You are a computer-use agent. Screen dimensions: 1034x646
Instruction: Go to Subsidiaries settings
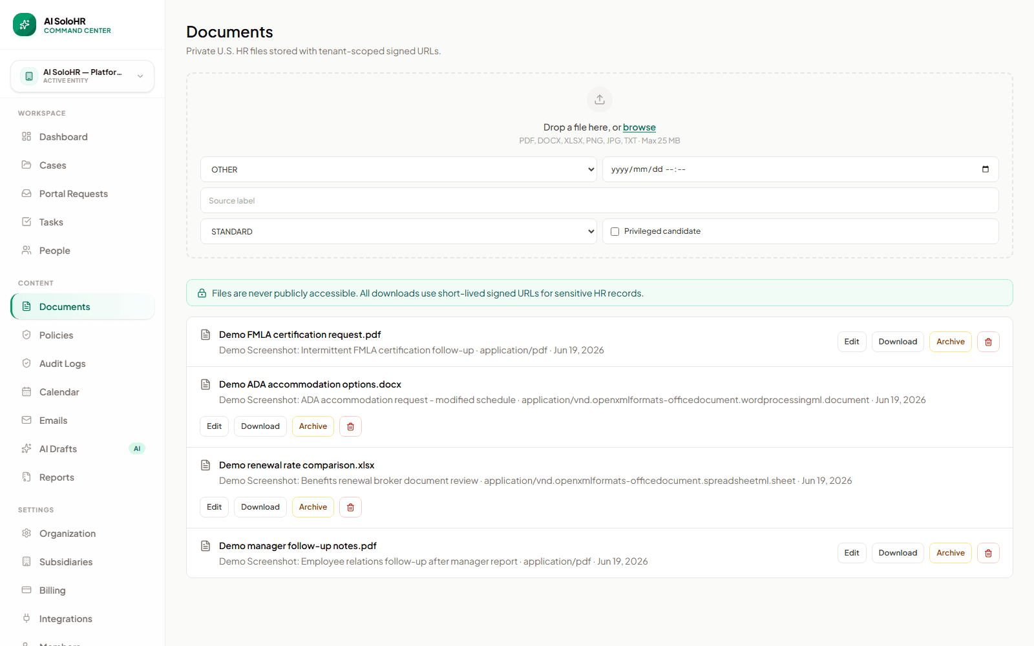82,562
